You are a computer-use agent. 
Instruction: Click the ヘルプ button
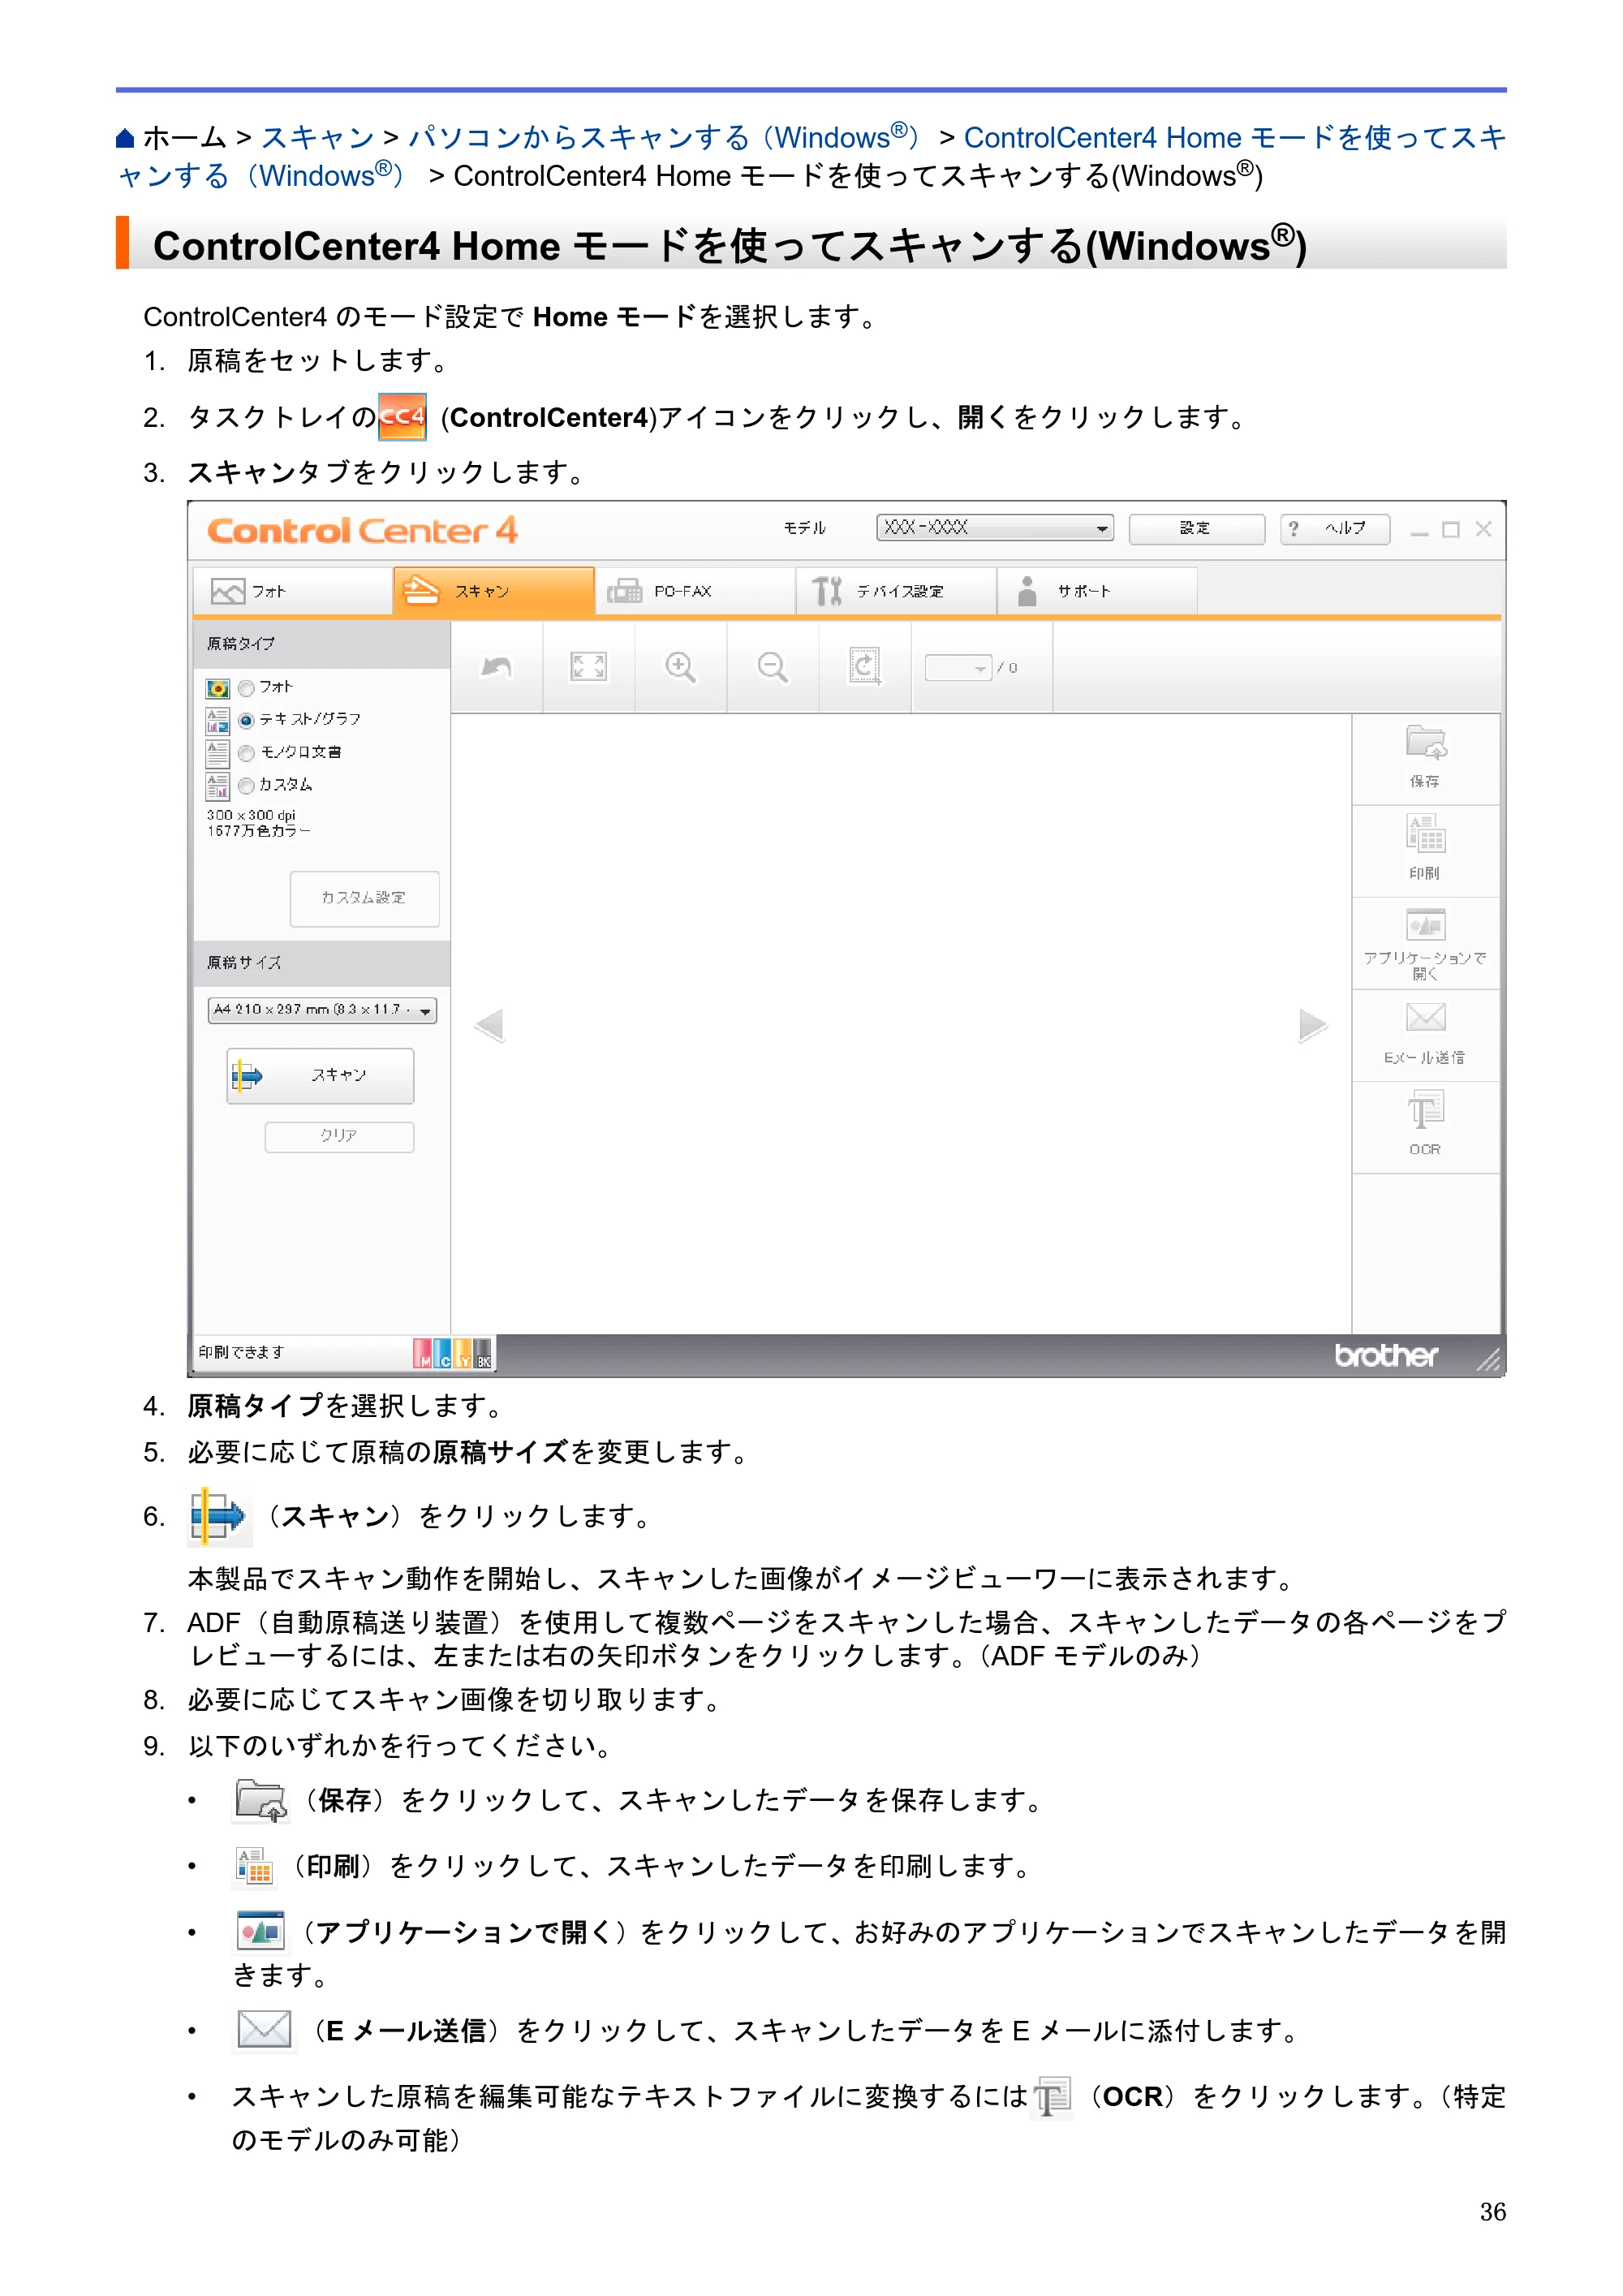[x=1335, y=529]
